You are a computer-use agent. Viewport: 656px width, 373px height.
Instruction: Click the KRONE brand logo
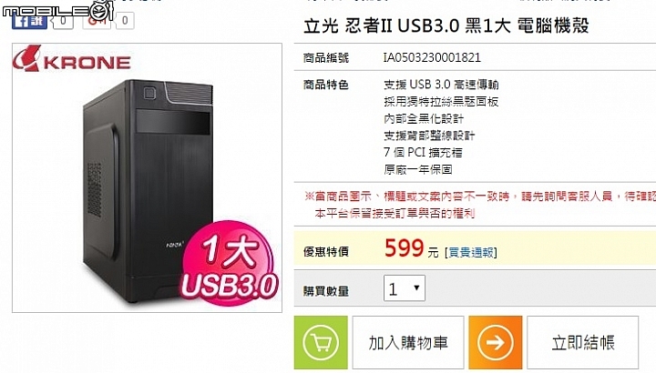tap(72, 59)
